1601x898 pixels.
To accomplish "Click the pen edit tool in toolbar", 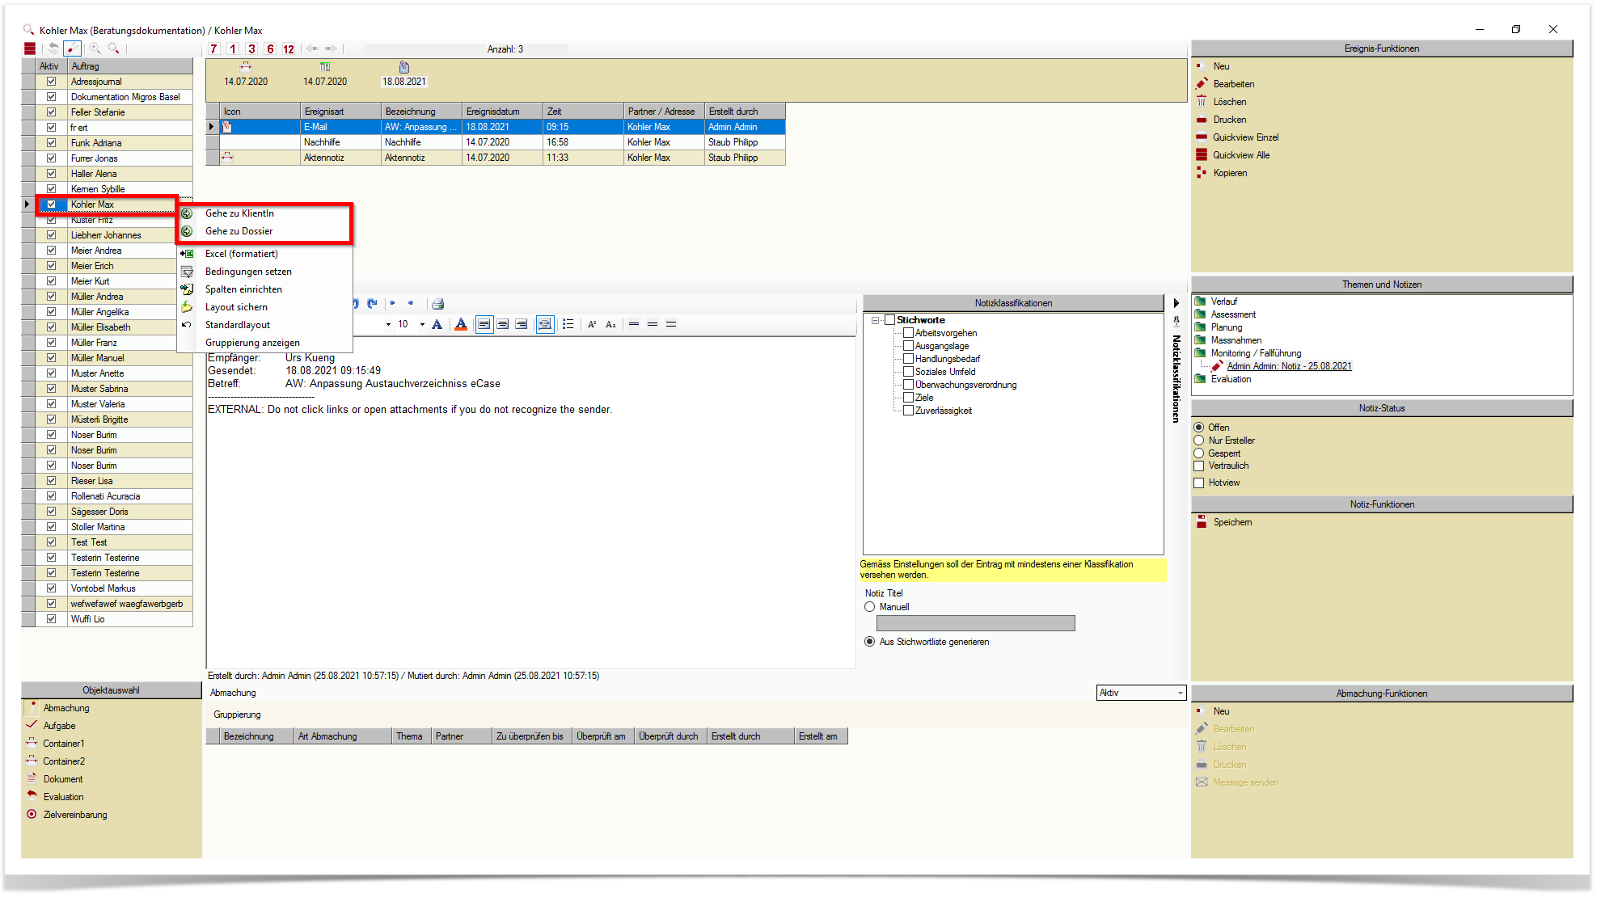I will tap(73, 48).
